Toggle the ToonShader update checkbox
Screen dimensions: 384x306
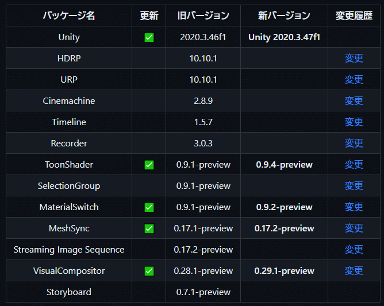coord(149,165)
